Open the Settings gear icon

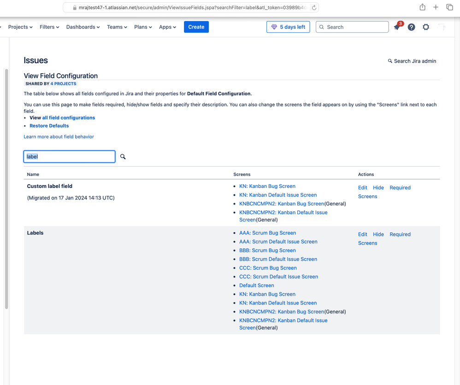426,27
